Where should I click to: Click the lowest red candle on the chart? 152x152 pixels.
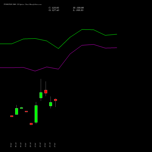pyautogui.click(x=31, y=124)
